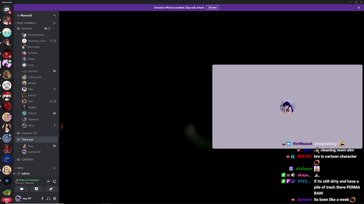Open Discord home direct messages

coord(7,10)
